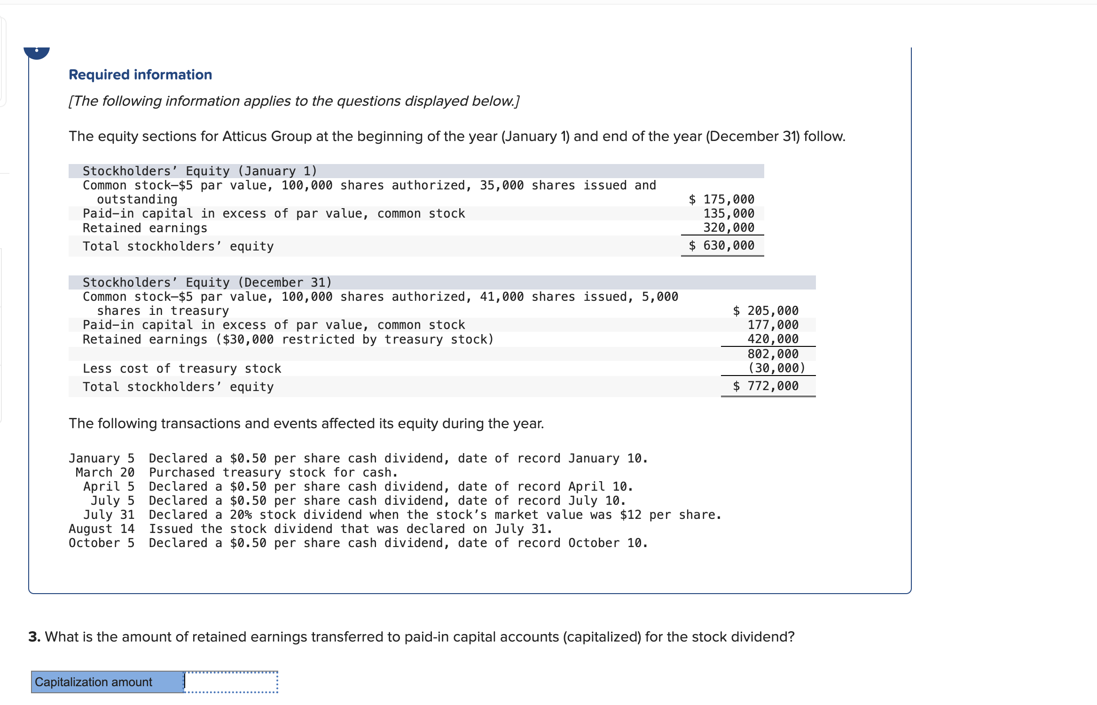Click the Paid-in capital in excess of par row
Viewport: 1097px width, 705px height.
[x=273, y=213]
